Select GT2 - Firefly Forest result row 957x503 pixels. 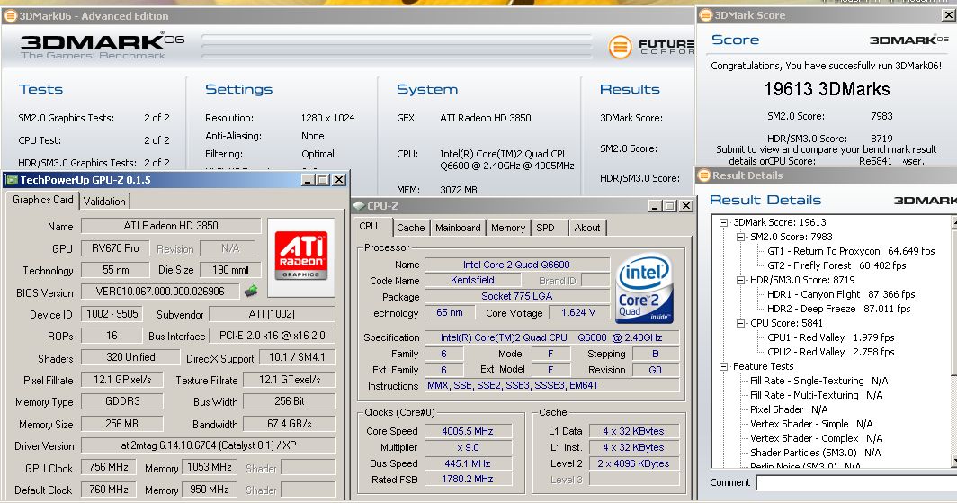coord(836,265)
